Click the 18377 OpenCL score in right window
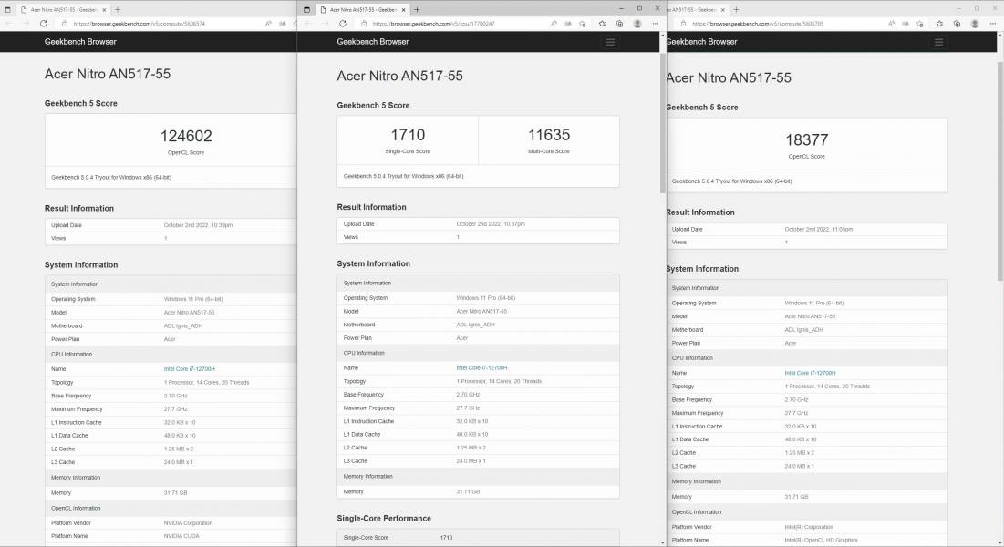Image resolution: width=1004 pixels, height=547 pixels. coord(807,139)
